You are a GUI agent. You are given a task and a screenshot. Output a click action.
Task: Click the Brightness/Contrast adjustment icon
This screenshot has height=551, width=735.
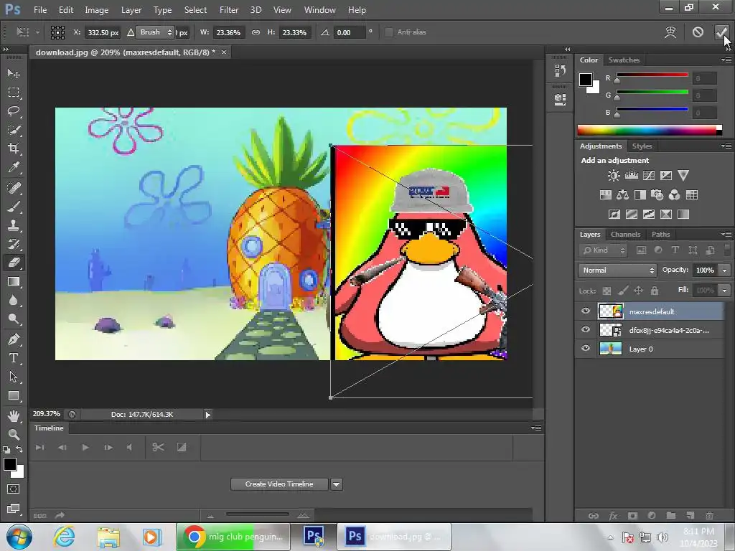pyautogui.click(x=614, y=176)
